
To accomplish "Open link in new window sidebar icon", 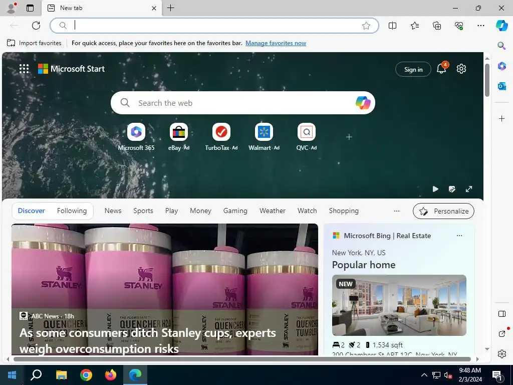I will click(x=502, y=333).
